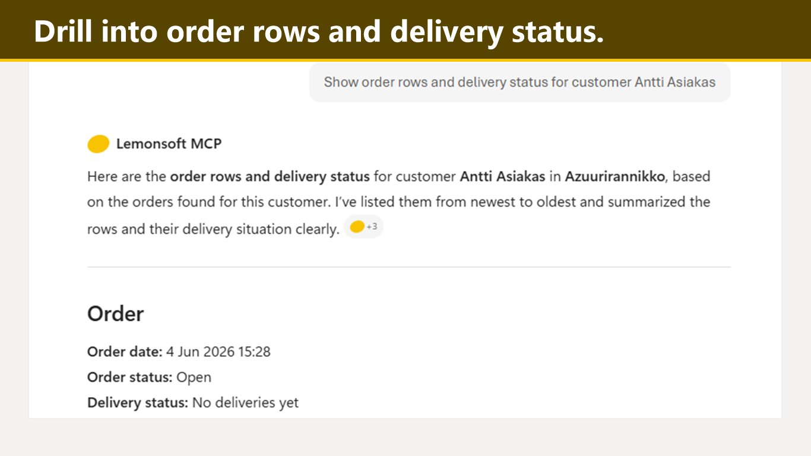Image resolution: width=811 pixels, height=456 pixels.
Task: Click bold 'order rows and delivery status' phrase
Action: (x=270, y=176)
